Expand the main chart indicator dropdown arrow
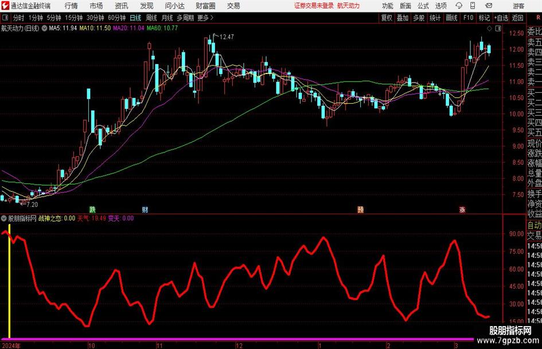Viewport: 542px width, 349px height. pyautogui.click(x=44, y=28)
